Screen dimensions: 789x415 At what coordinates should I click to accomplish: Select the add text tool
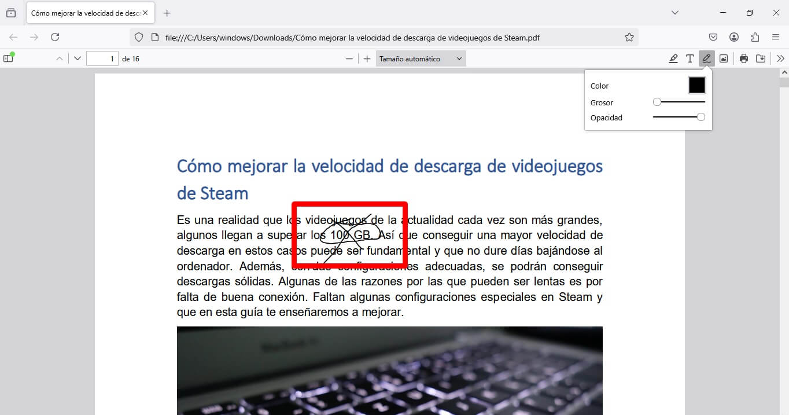[690, 58]
